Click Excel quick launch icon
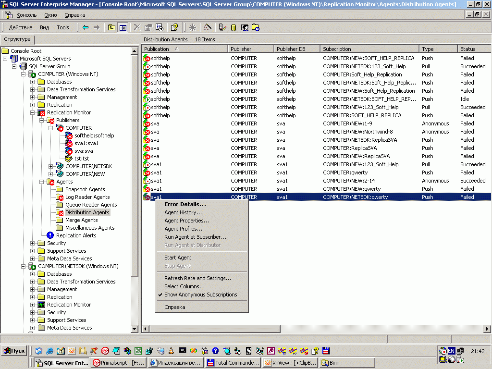This screenshot has height=369, width=492. 138,351
